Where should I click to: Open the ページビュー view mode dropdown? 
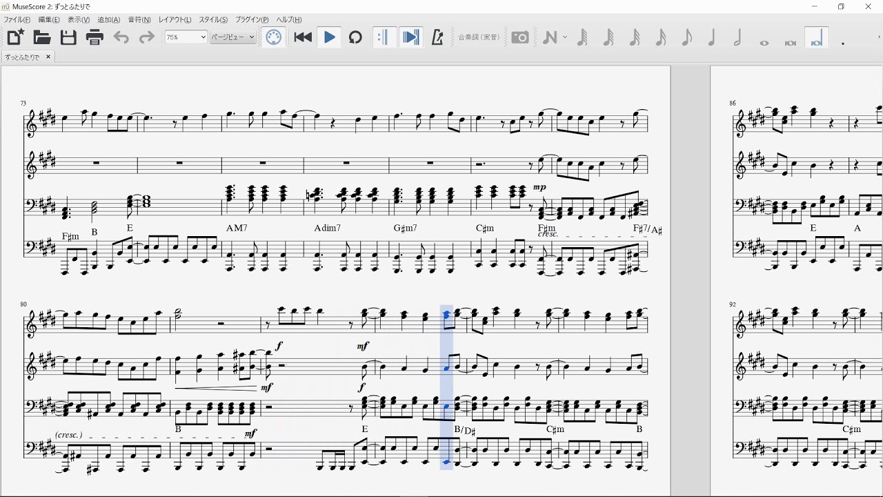coord(233,37)
